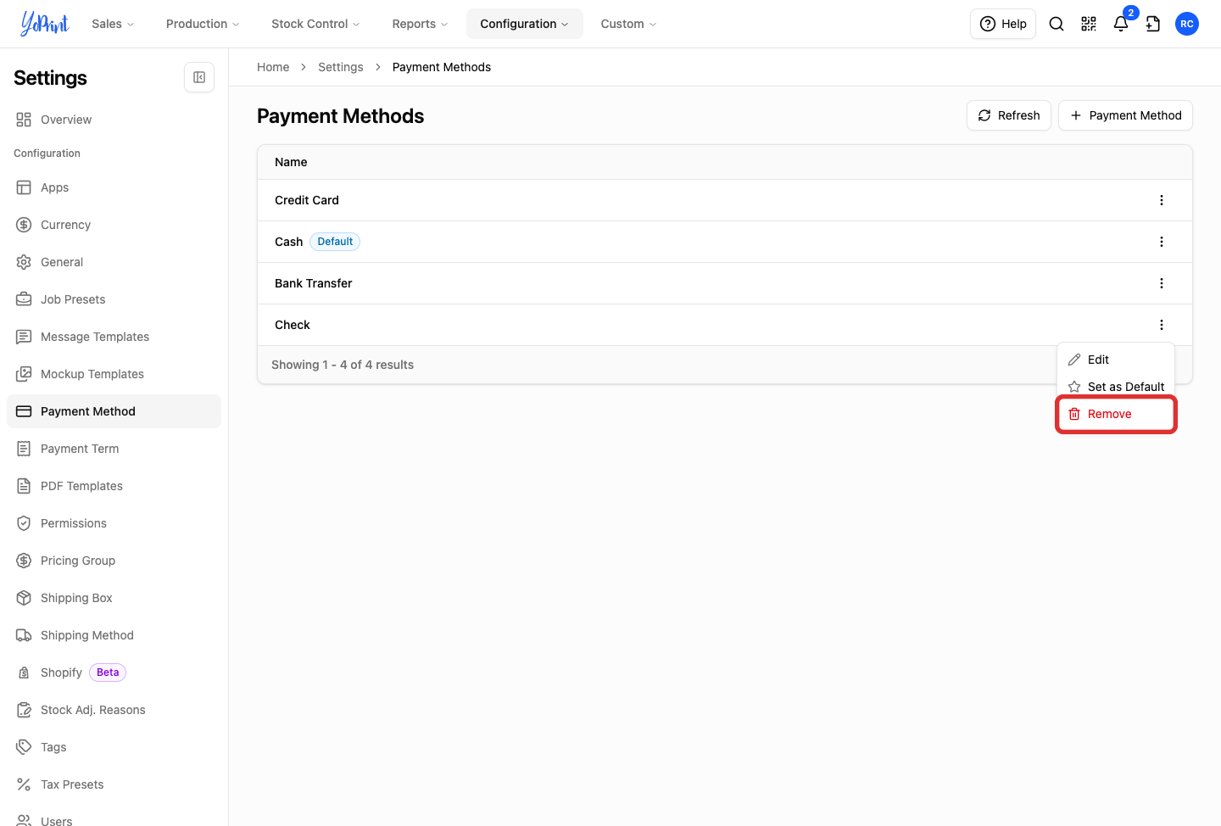This screenshot has width=1221, height=826.
Task: Open the notifications bell
Action: 1121,24
